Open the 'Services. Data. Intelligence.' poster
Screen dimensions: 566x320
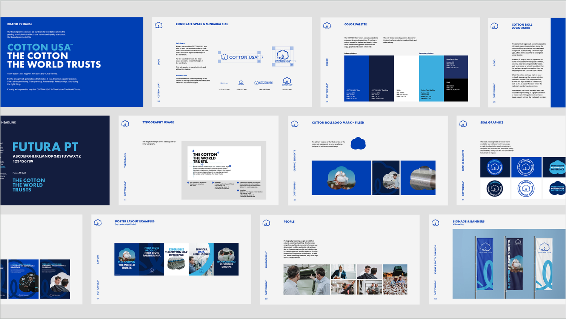pyautogui.click(x=201, y=259)
